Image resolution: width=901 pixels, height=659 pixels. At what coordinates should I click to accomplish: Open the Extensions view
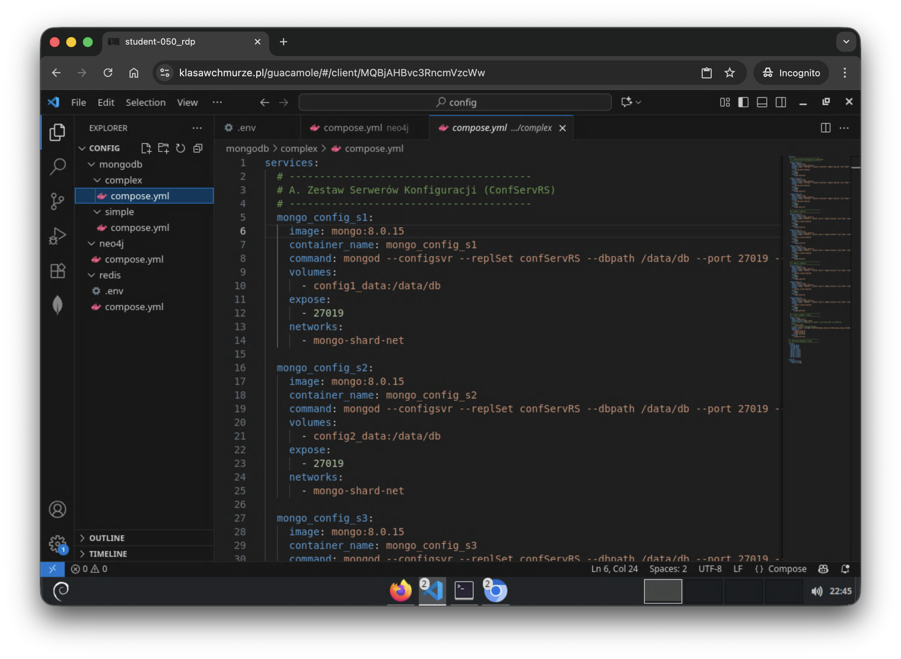click(58, 271)
